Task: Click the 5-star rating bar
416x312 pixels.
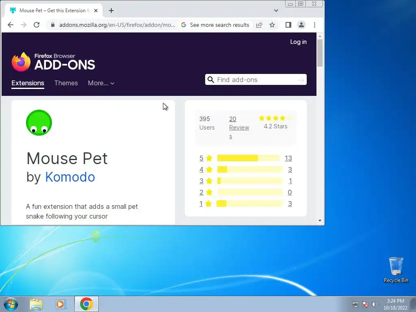Action: [249, 158]
